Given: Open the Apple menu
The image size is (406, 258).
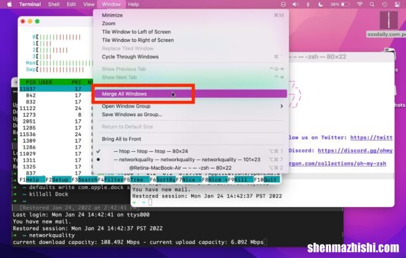Looking at the screenshot, I should [x=9, y=5].
